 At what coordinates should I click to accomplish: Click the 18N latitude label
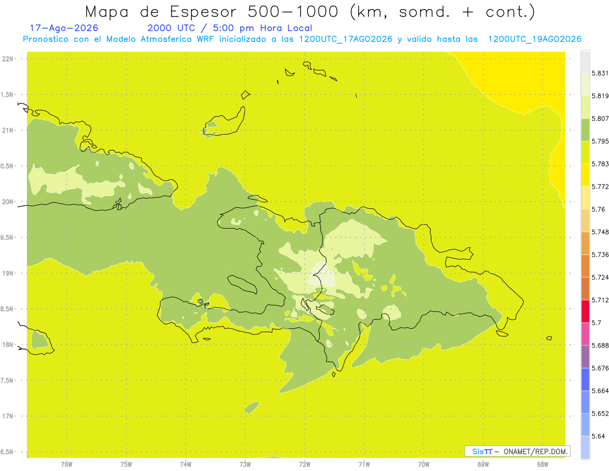(8, 344)
